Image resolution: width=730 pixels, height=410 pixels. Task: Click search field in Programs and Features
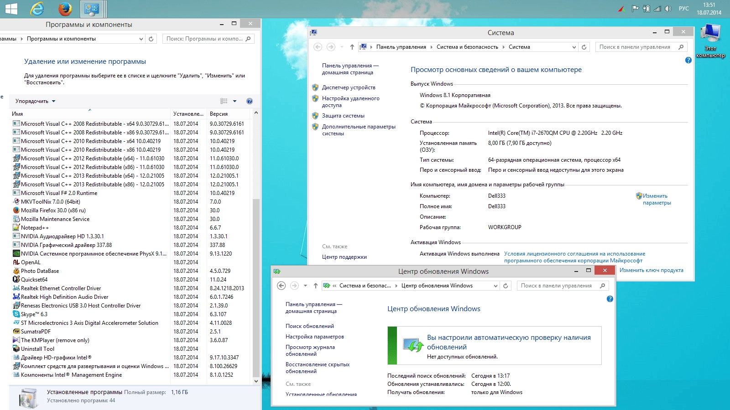[208, 39]
